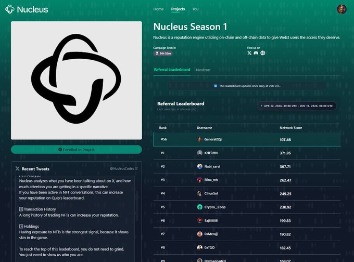This screenshot has width=354, height=262.
Task: Select username Elina_mh
Action: click(x=211, y=180)
